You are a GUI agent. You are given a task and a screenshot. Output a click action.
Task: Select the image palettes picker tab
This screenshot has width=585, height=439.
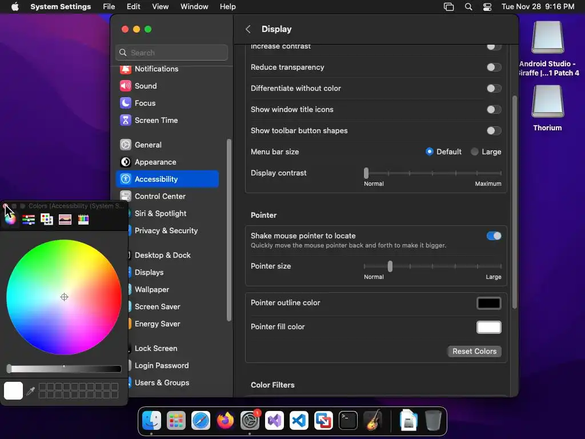coord(65,219)
